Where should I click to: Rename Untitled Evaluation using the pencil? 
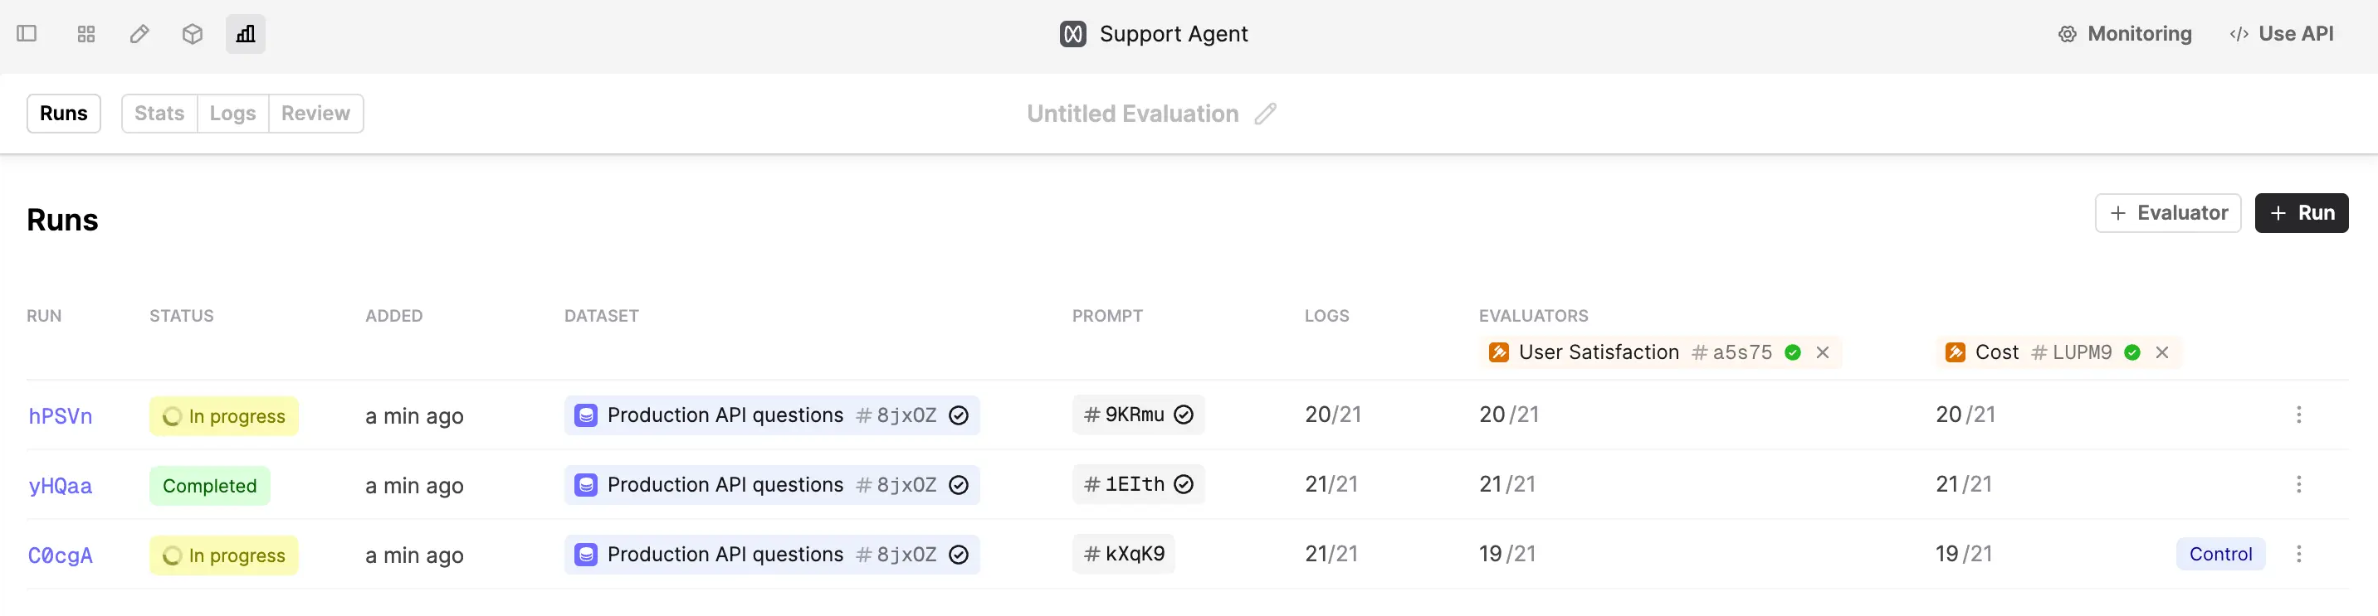[1266, 114]
